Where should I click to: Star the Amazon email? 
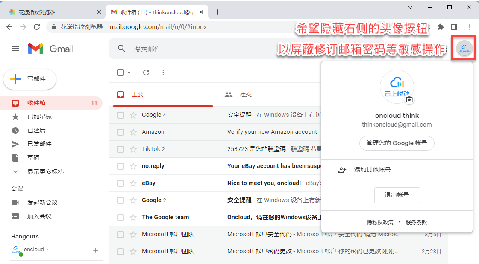pyautogui.click(x=133, y=132)
